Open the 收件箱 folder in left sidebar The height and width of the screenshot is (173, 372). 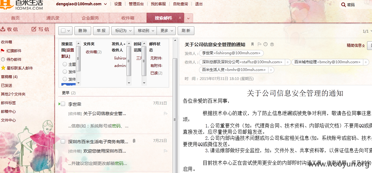[7, 42]
